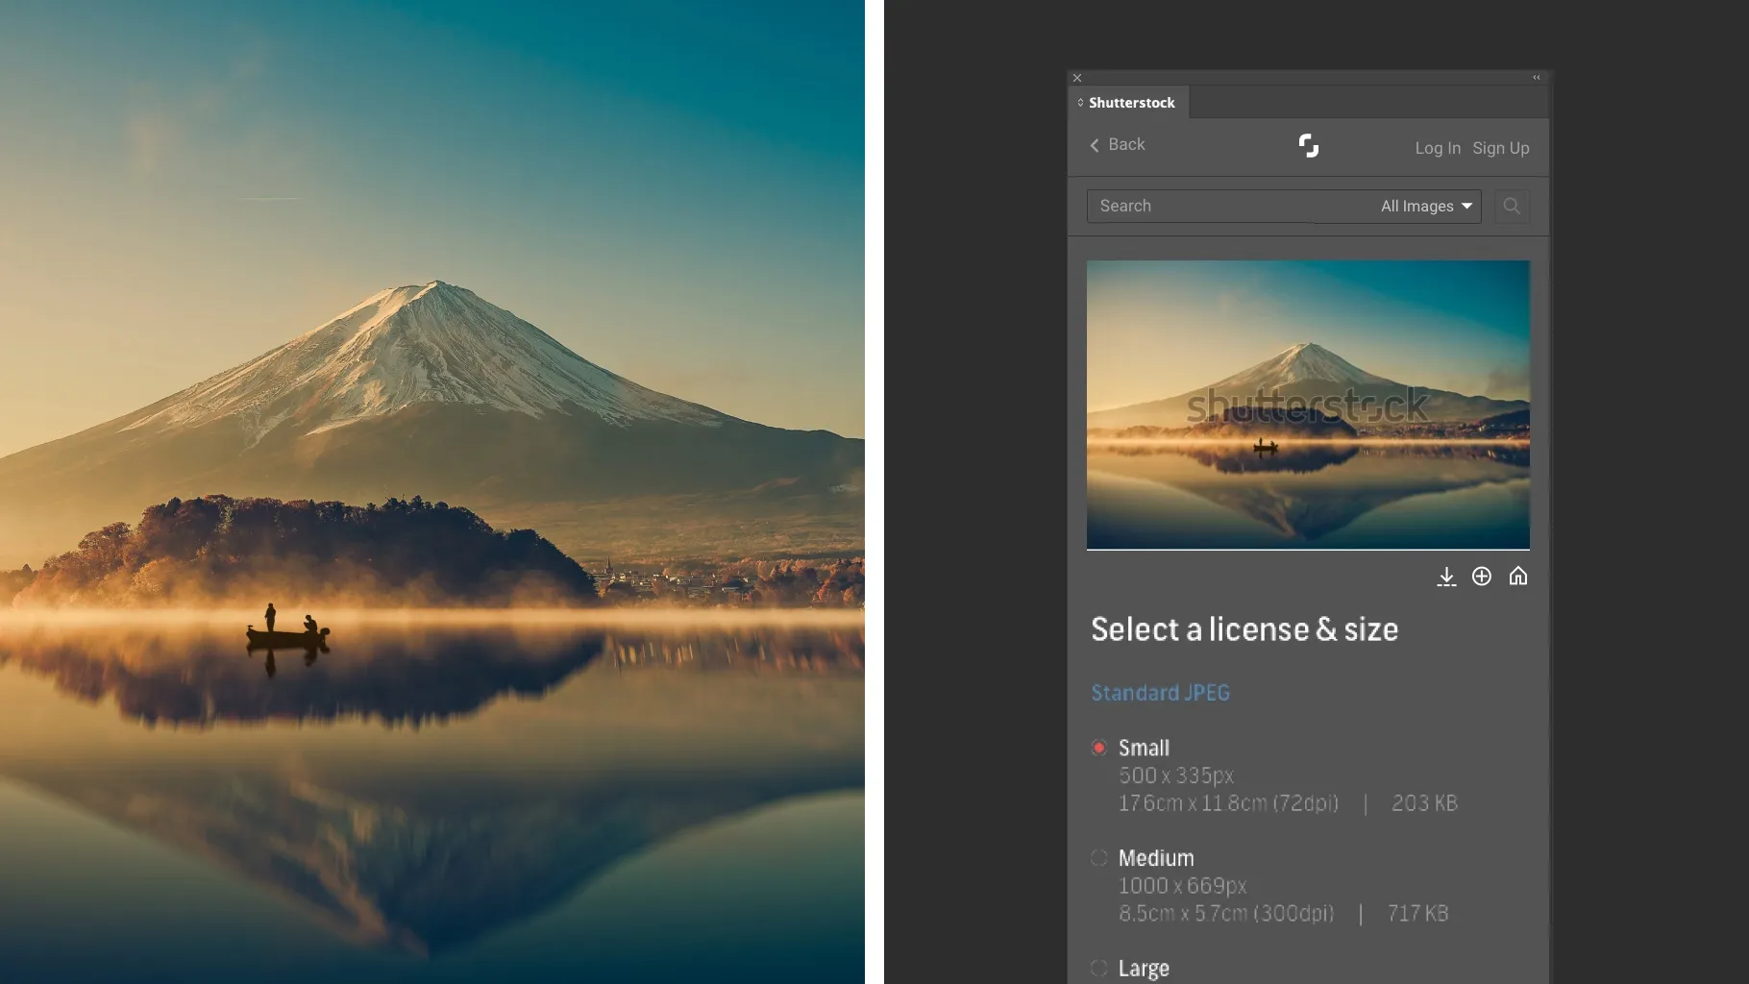
Task: Select the Medium size radio button
Action: pyautogui.click(x=1099, y=857)
